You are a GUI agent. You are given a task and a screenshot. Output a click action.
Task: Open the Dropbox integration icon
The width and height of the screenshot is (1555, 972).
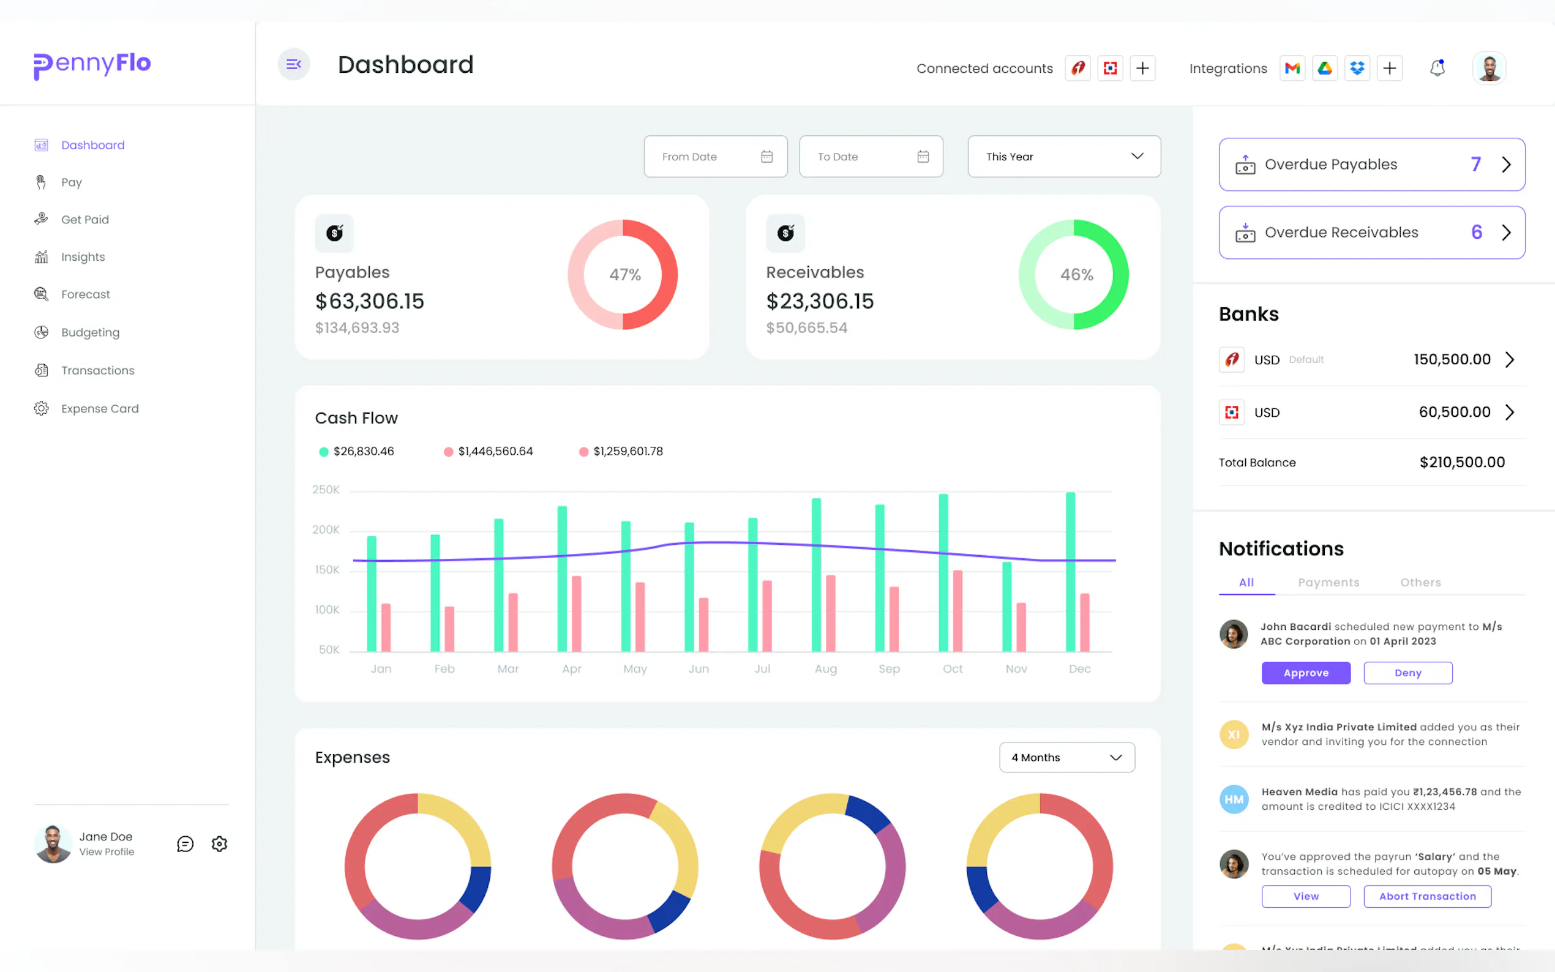click(1357, 68)
